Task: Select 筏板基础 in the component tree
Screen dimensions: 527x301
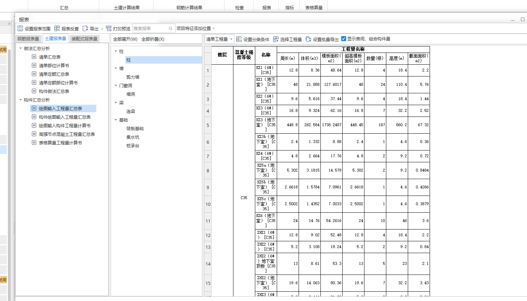Action: tap(135, 128)
